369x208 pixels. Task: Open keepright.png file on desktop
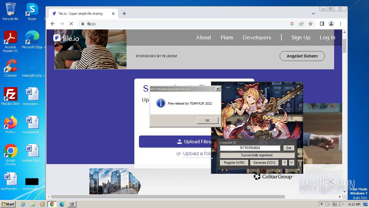[32, 70]
